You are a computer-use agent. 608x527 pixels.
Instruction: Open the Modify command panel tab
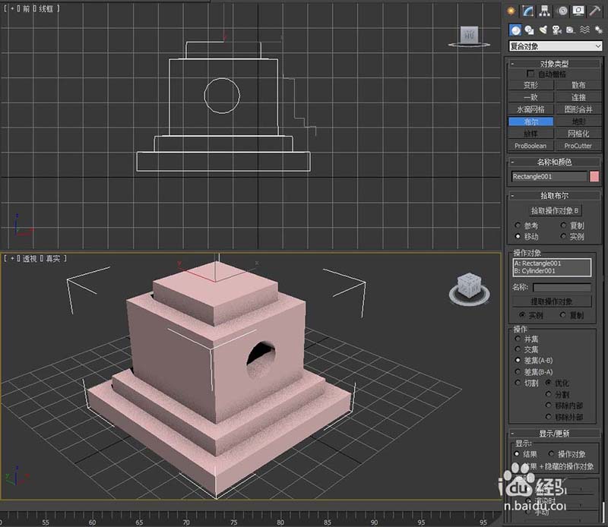(529, 11)
